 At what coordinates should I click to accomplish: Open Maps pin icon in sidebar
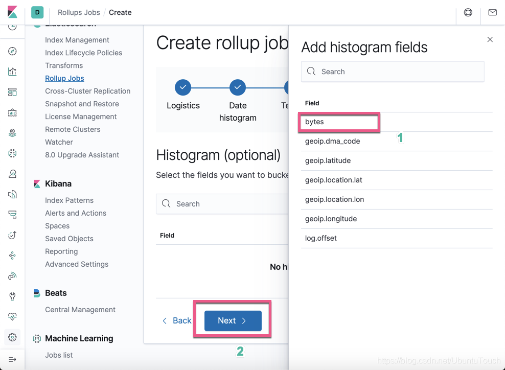[x=12, y=133]
